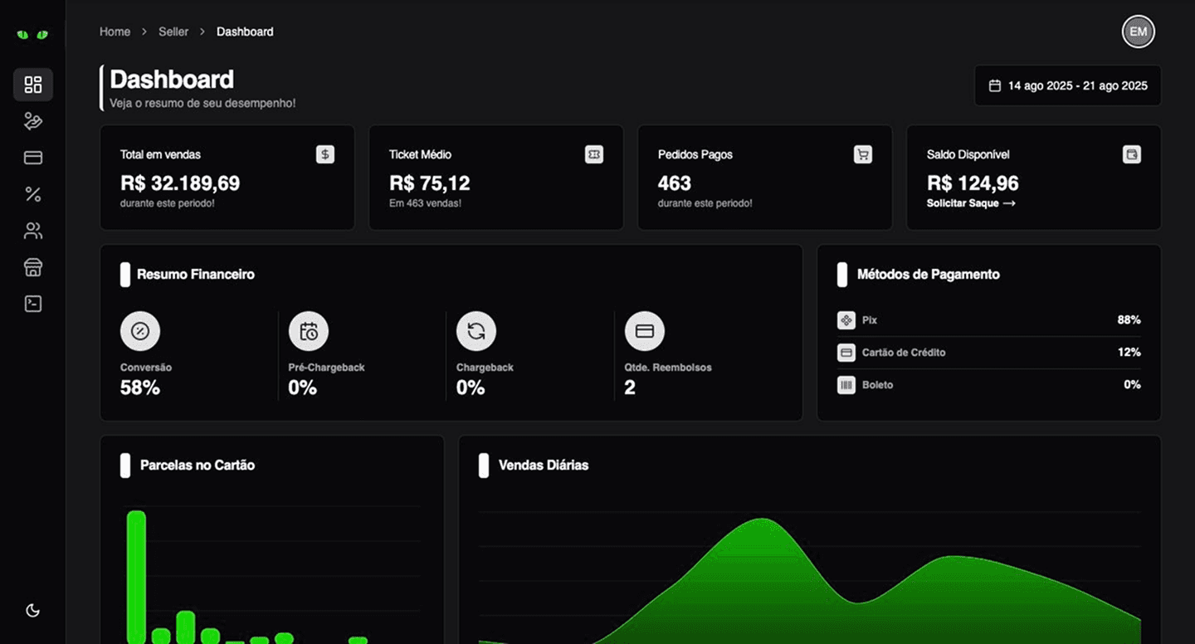Click the Pix icon under Métodos de Pagamento

point(846,320)
